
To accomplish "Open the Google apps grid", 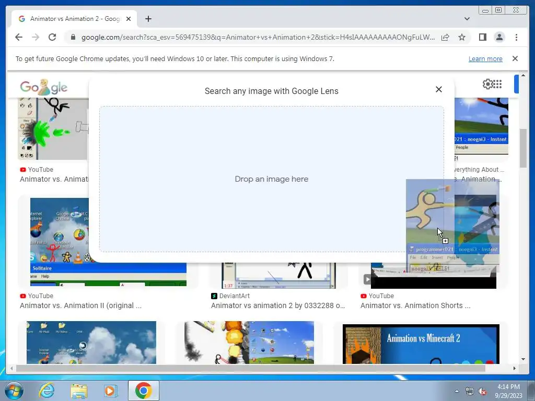I will (x=497, y=84).
